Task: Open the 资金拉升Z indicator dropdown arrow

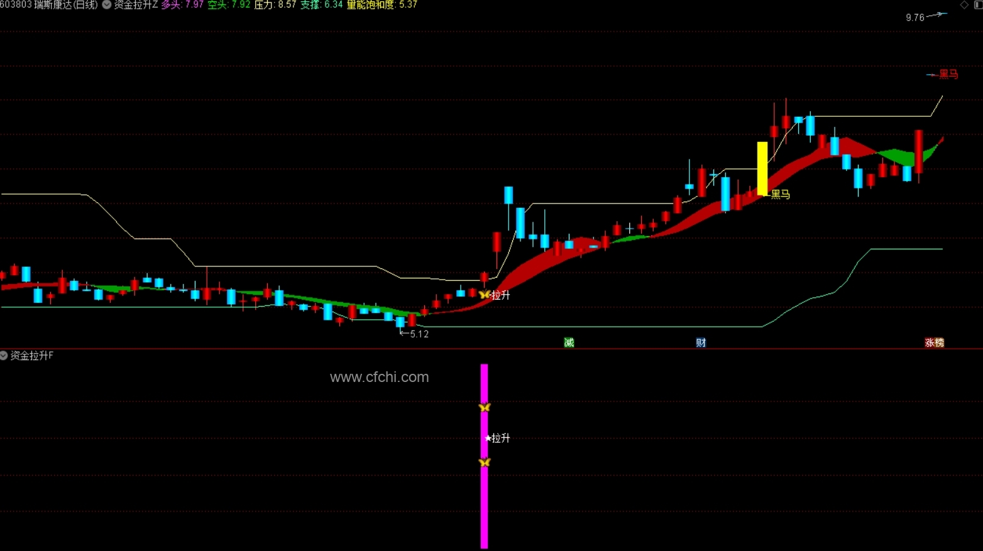Action: coord(107,5)
